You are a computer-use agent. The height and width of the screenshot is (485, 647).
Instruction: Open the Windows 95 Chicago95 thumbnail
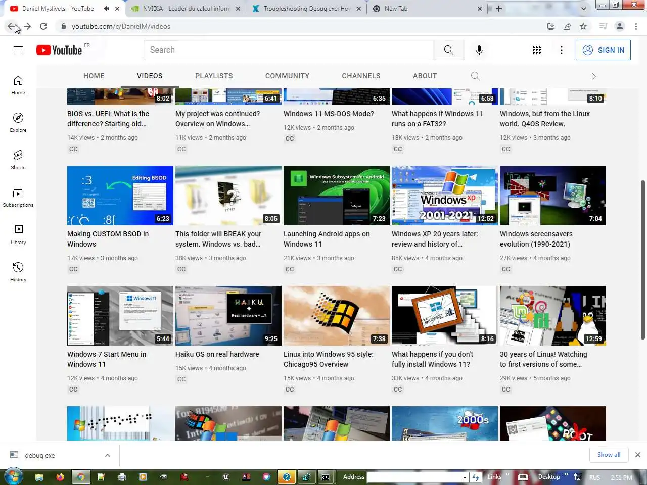coord(337,316)
